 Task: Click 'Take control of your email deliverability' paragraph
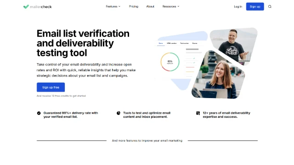point(86,70)
